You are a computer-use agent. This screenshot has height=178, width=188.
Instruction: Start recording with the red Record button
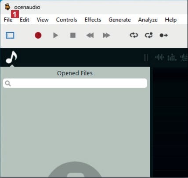pos(38,35)
